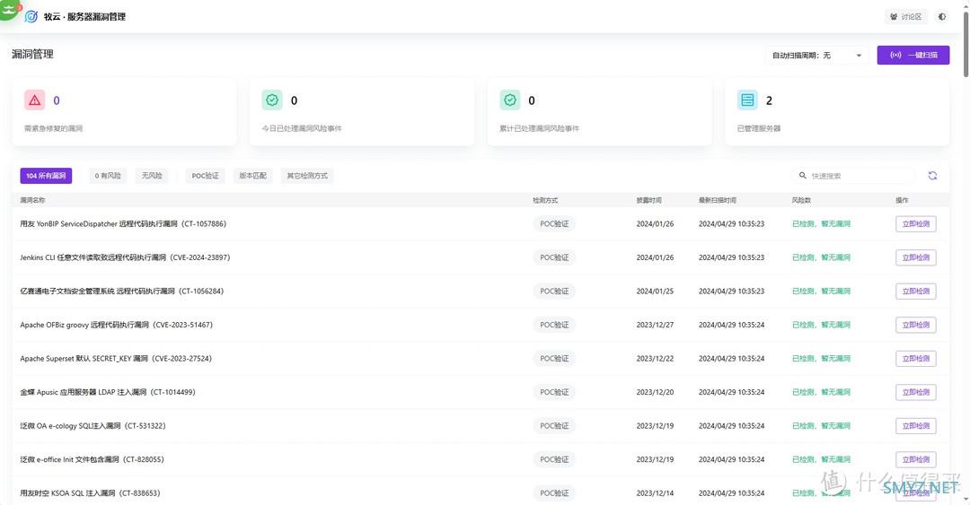Click the search magnifier icon
This screenshot has width=970, height=505.
click(802, 176)
